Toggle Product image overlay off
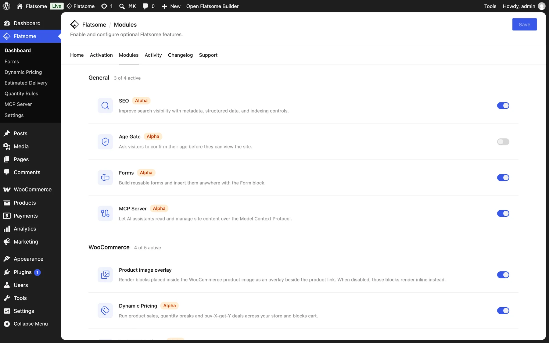 pos(503,275)
